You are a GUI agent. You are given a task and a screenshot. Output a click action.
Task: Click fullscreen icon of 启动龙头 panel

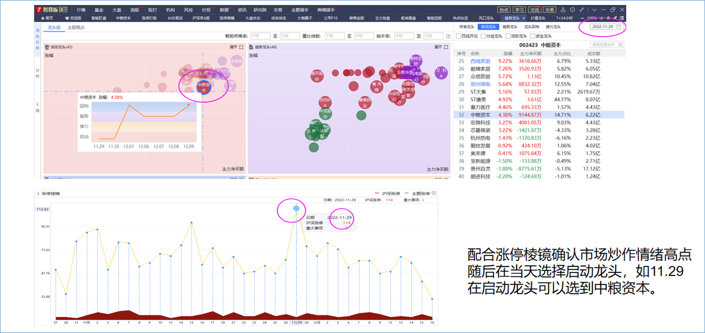point(241,47)
